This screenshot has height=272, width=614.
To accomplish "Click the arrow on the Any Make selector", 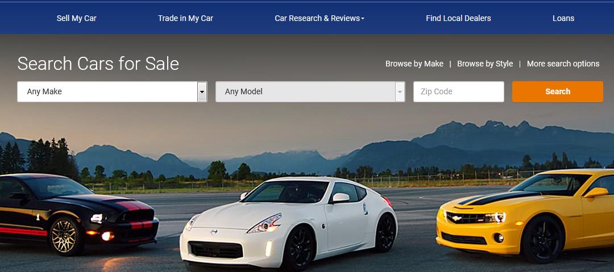I will (202, 91).
